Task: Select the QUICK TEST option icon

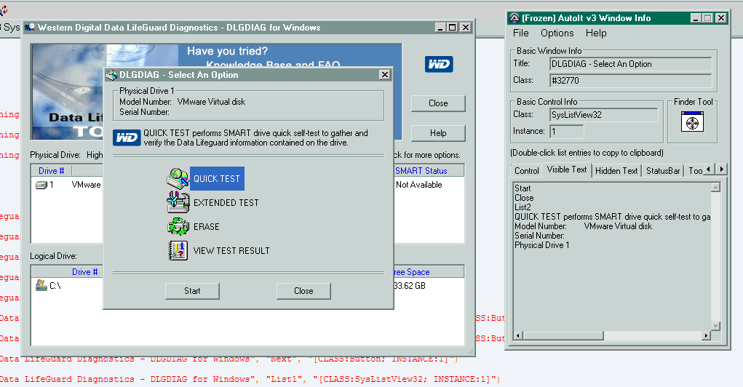Action: pos(178,179)
